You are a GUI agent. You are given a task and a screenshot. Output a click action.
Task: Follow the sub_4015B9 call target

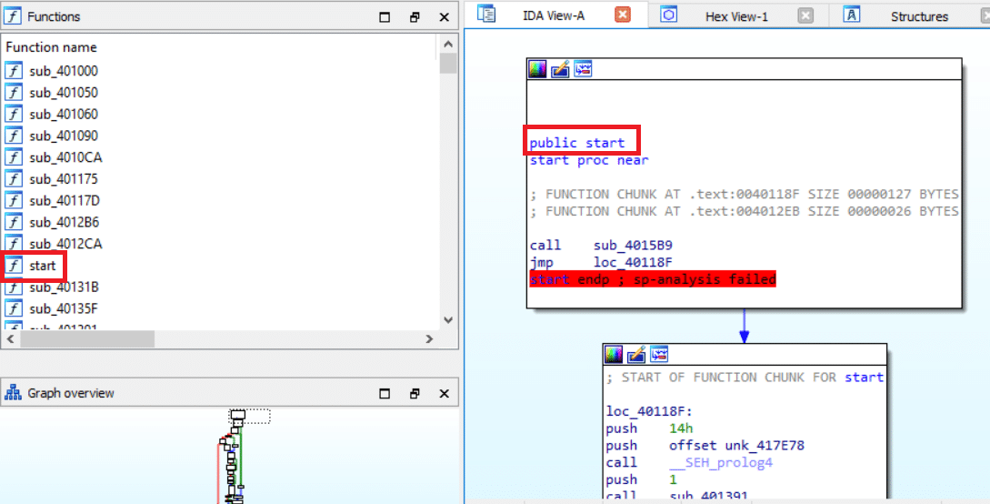tap(633, 246)
